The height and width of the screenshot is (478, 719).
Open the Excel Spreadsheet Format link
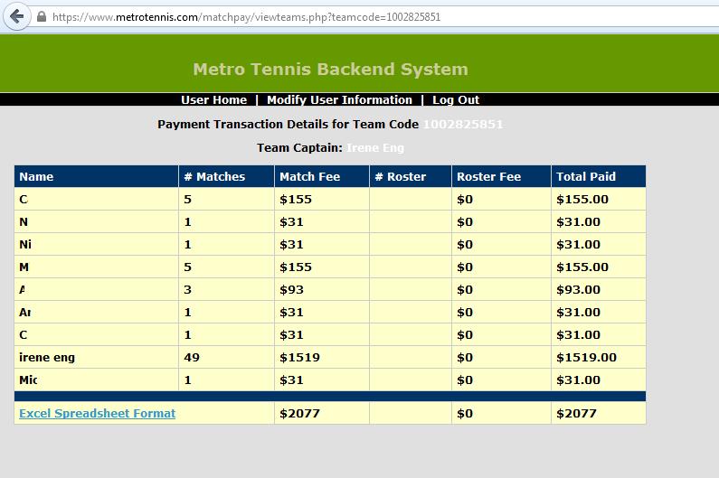(97, 413)
